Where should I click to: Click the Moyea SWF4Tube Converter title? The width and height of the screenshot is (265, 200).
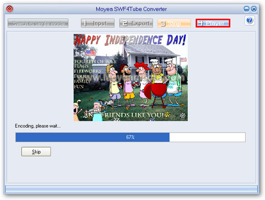click(x=132, y=9)
